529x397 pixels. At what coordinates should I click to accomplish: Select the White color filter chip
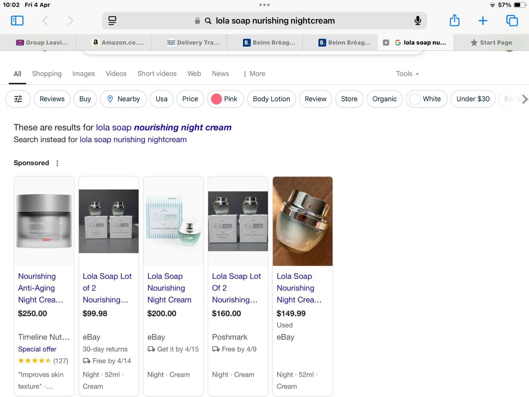(x=427, y=99)
